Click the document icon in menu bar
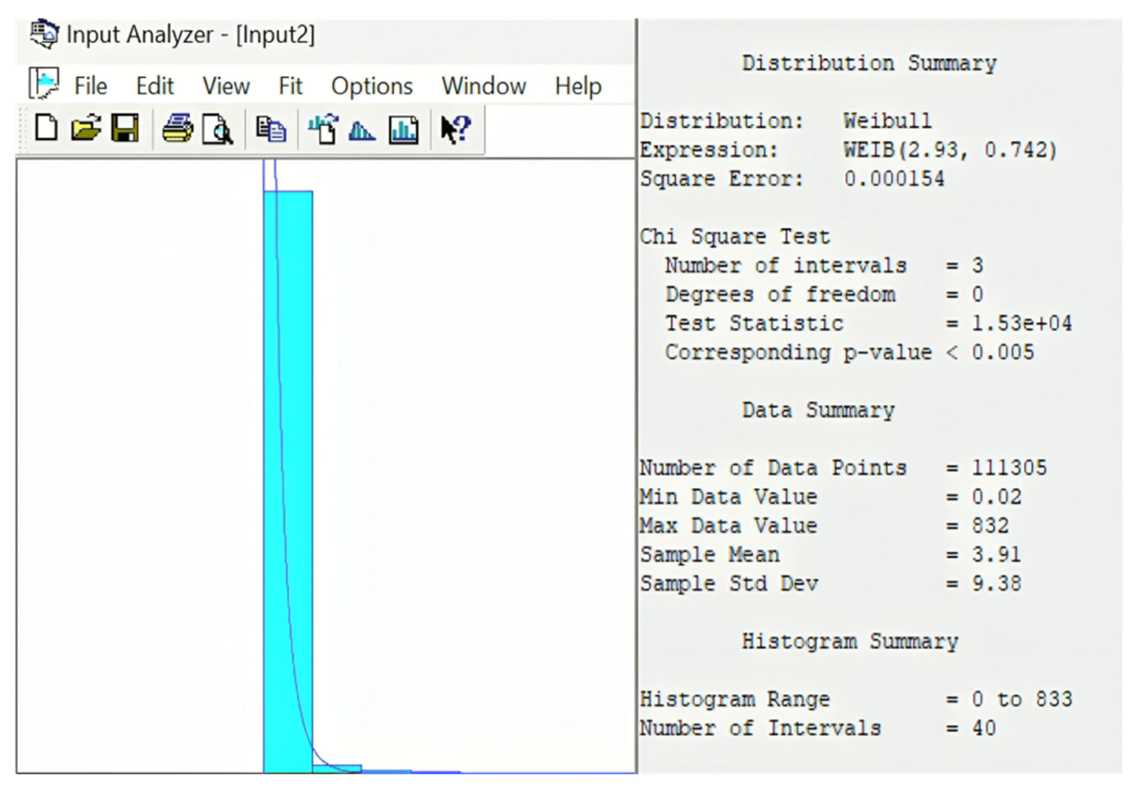The width and height of the screenshot is (1137, 792). click(44, 83)
